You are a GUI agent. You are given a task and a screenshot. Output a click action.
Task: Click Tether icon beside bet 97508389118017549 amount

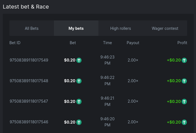coord(79,60)
